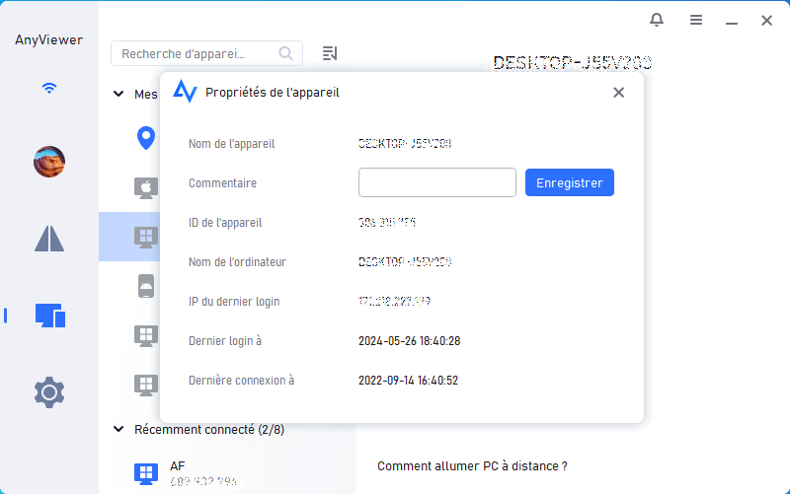Click the IP du dernier login label

[x=234, y=302]
